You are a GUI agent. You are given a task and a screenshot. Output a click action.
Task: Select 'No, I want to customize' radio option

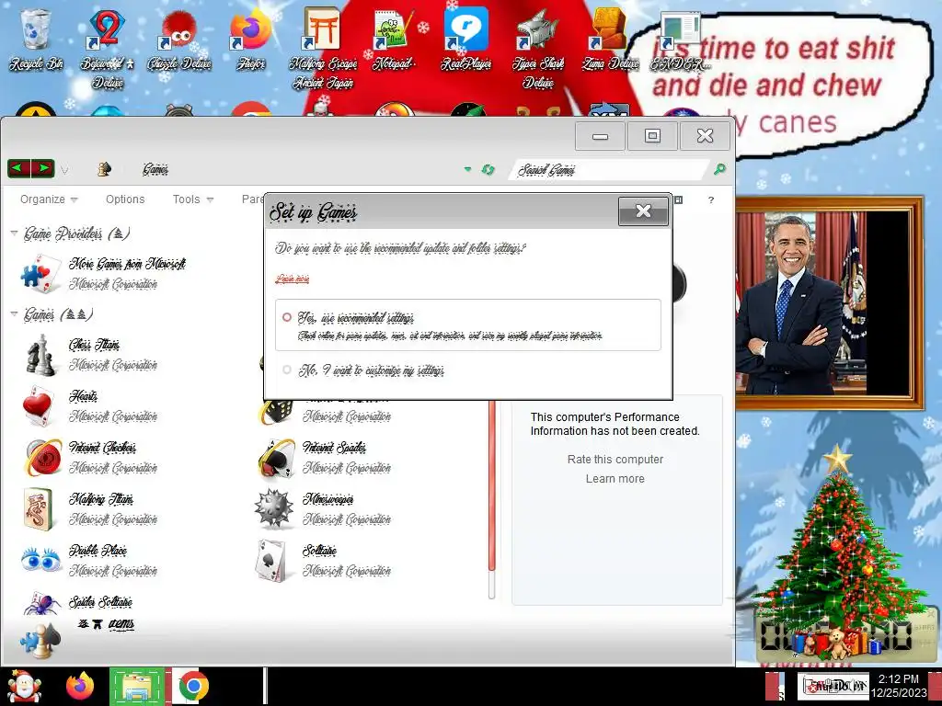click(x=287, y=370)
